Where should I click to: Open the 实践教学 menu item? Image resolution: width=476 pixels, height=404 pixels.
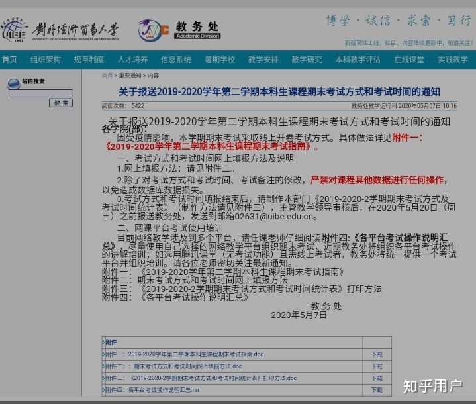[x=453, y=59]
